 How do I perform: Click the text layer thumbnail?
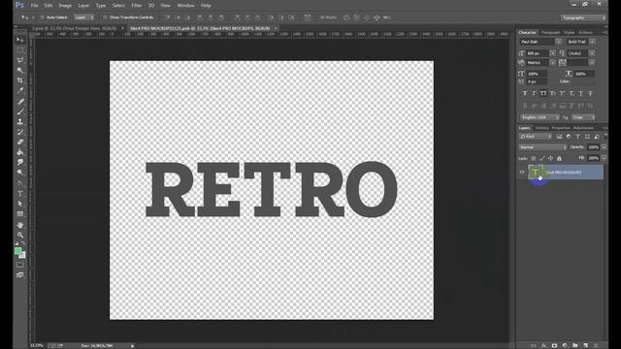tap(536, 173)
